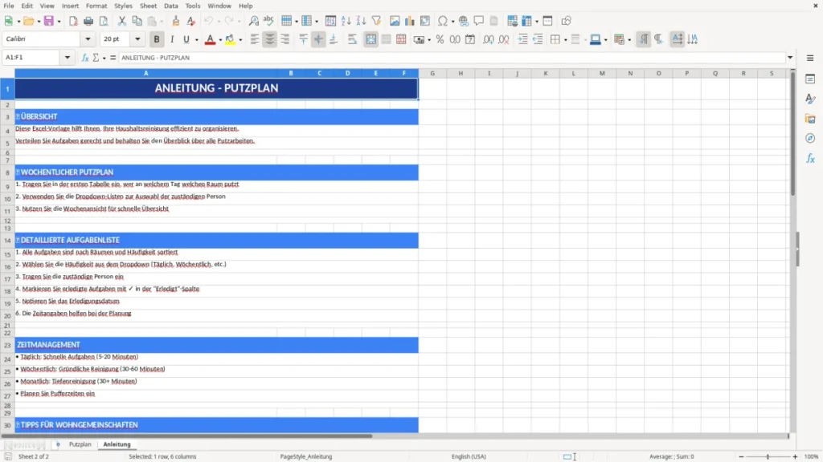Image resolution: width=823 pixels, height=462 pixels.
Task: Expand the formula bar
Action: [x=790, y=58]
